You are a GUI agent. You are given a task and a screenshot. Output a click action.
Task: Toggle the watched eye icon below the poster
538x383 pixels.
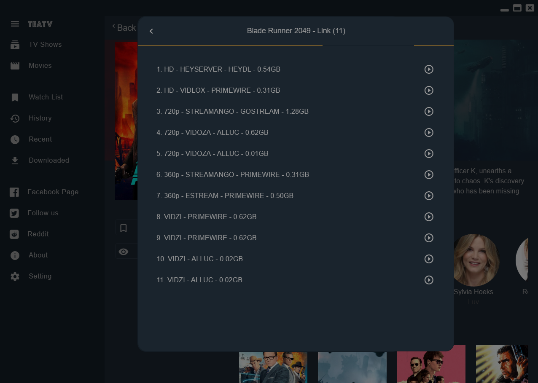tap(124, 252)
